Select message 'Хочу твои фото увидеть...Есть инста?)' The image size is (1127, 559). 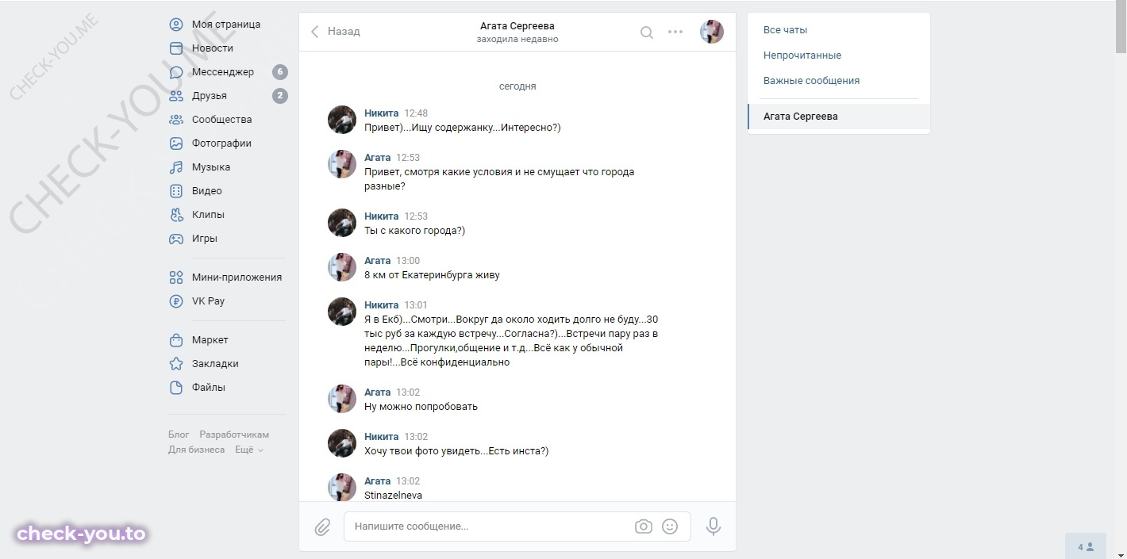[x=456, y=451]
